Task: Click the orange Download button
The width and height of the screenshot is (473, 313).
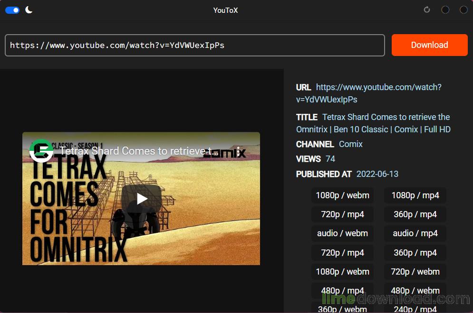Action: click(430, 45)
